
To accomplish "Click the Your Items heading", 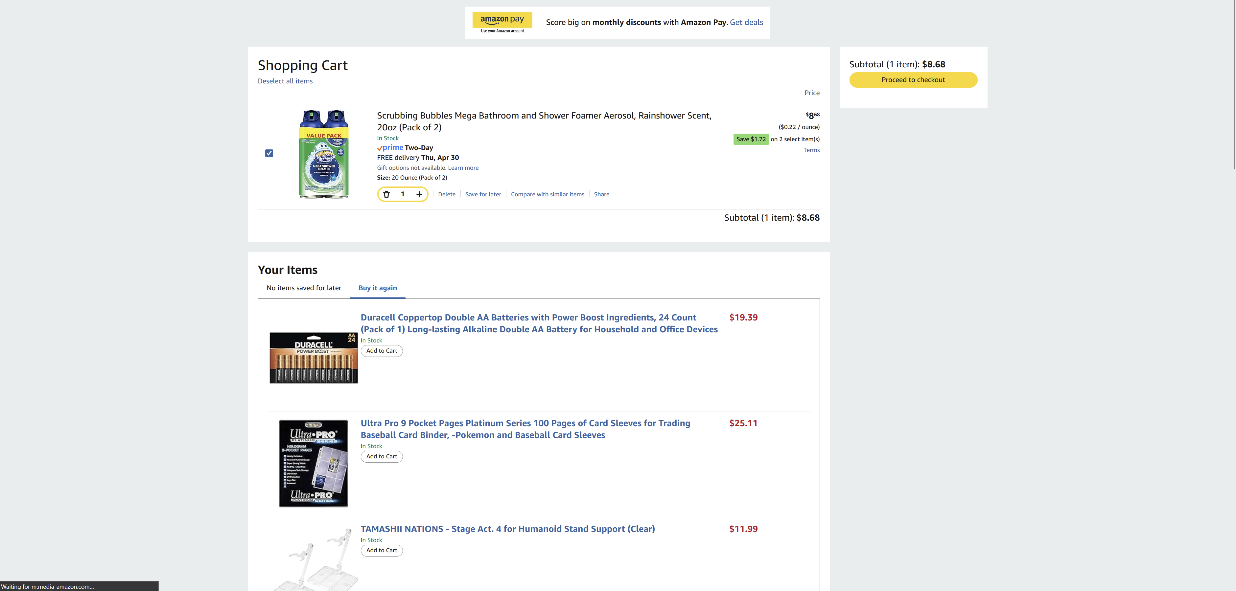I will (288, 270).
